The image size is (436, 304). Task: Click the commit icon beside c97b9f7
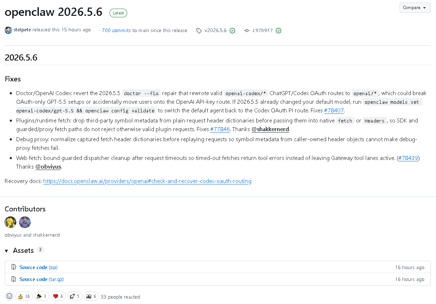(x=247, y=31)
